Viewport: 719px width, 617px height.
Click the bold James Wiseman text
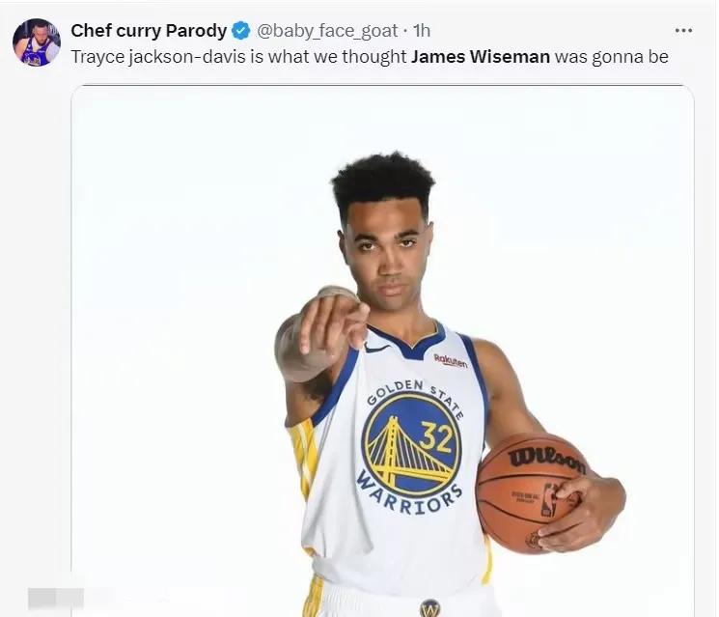480,57
